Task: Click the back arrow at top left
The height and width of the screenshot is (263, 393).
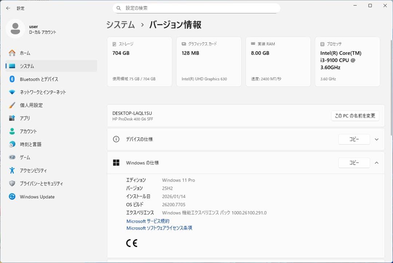Action: coord(8,8)
